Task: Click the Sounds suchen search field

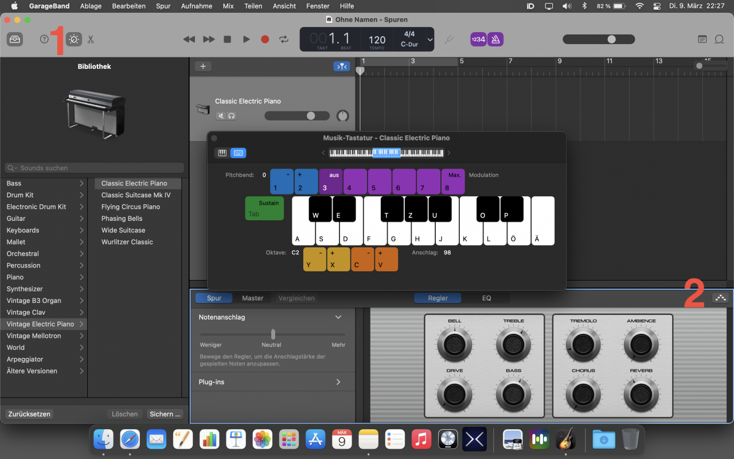Action: [95, 168]
